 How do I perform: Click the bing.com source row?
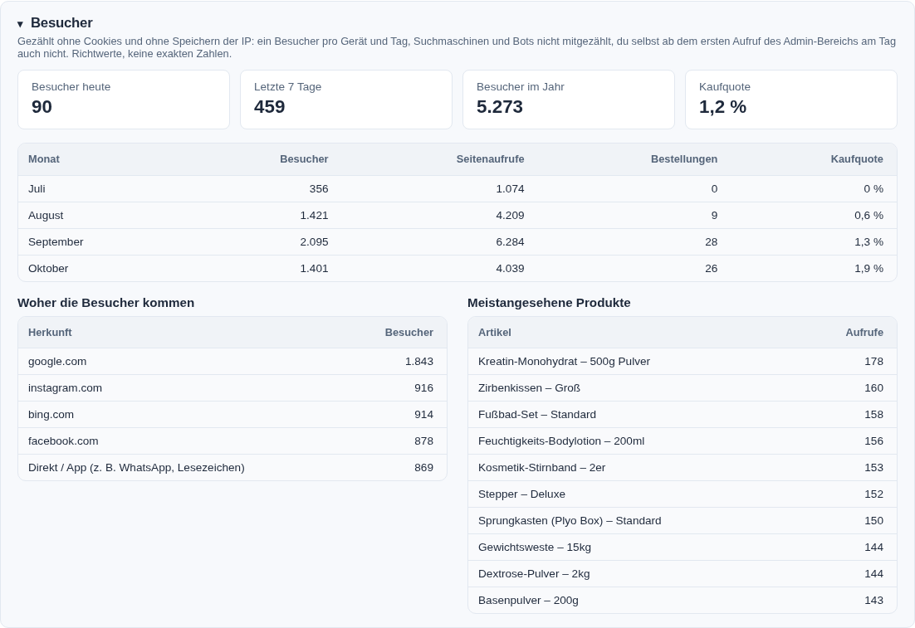(232, 415)
